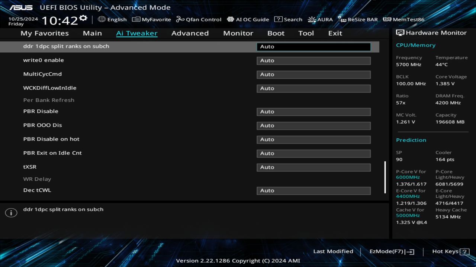Open the English language selector
The height and width of the screenshot is (267, 476).
tap(112, 19)
